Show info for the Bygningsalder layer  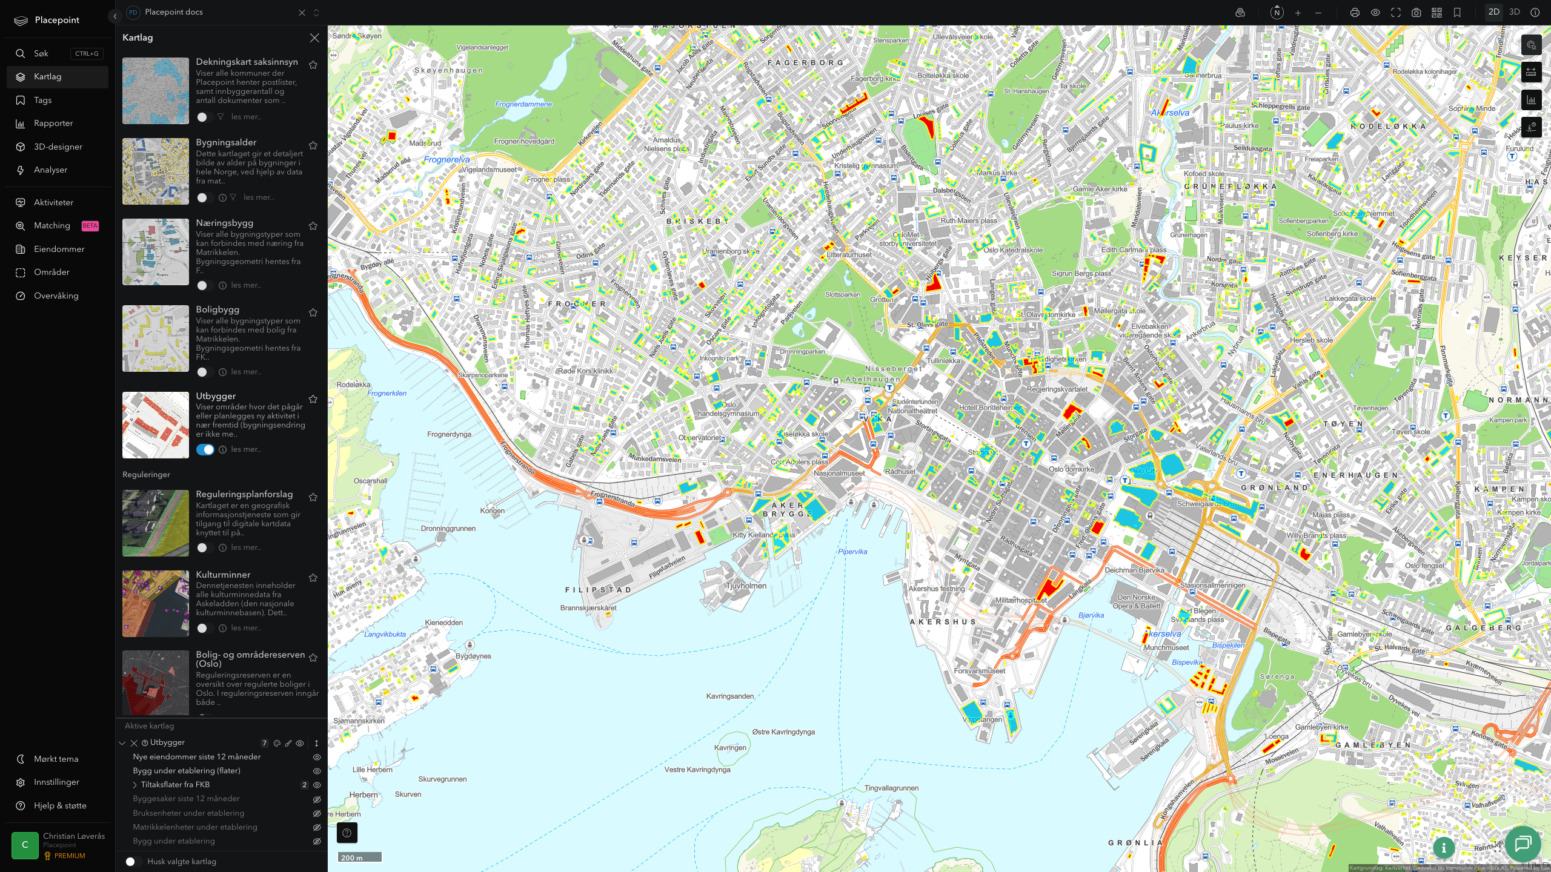pos(222,197)
